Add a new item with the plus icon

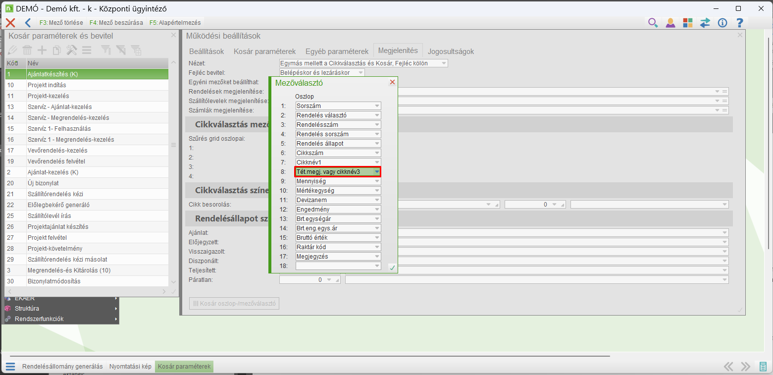click(42, 50)
